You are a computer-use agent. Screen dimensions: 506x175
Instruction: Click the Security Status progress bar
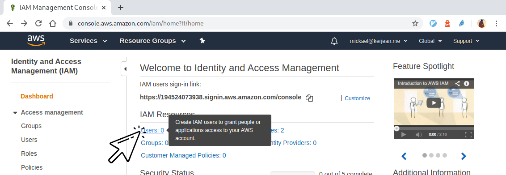292,173
